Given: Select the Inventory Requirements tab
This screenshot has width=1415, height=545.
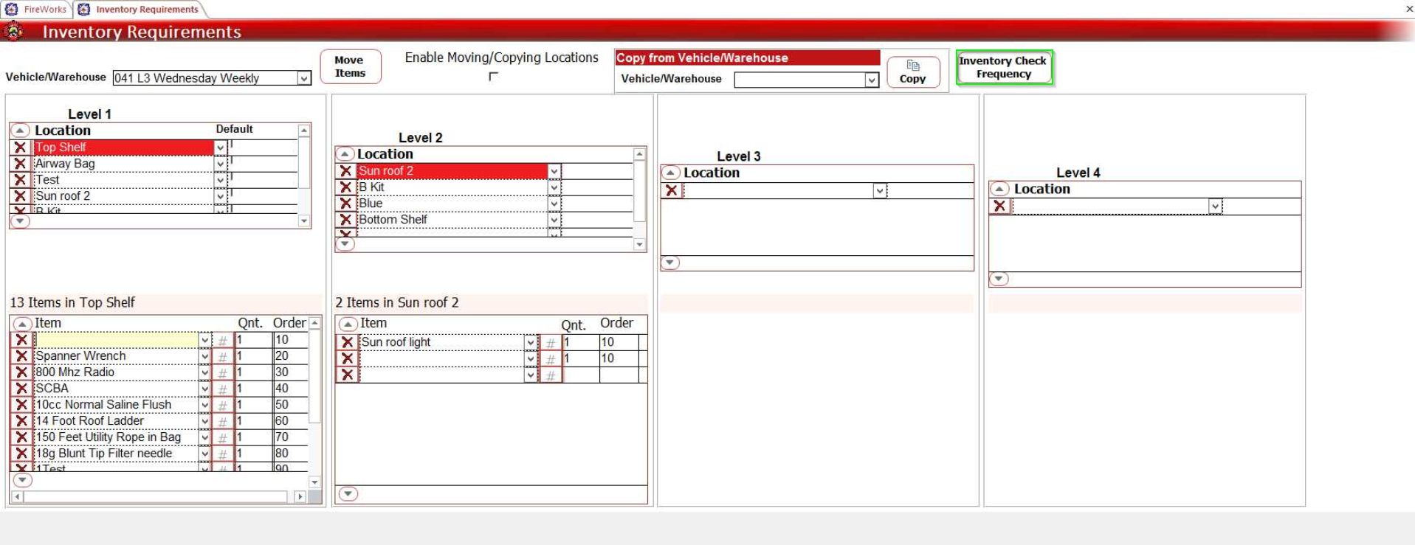Looking at the screenshot, I should tap(140, 9).
